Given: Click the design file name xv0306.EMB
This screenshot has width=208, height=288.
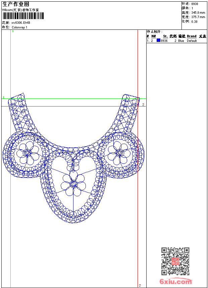Looking at the screenshot, I should [21, 23].
